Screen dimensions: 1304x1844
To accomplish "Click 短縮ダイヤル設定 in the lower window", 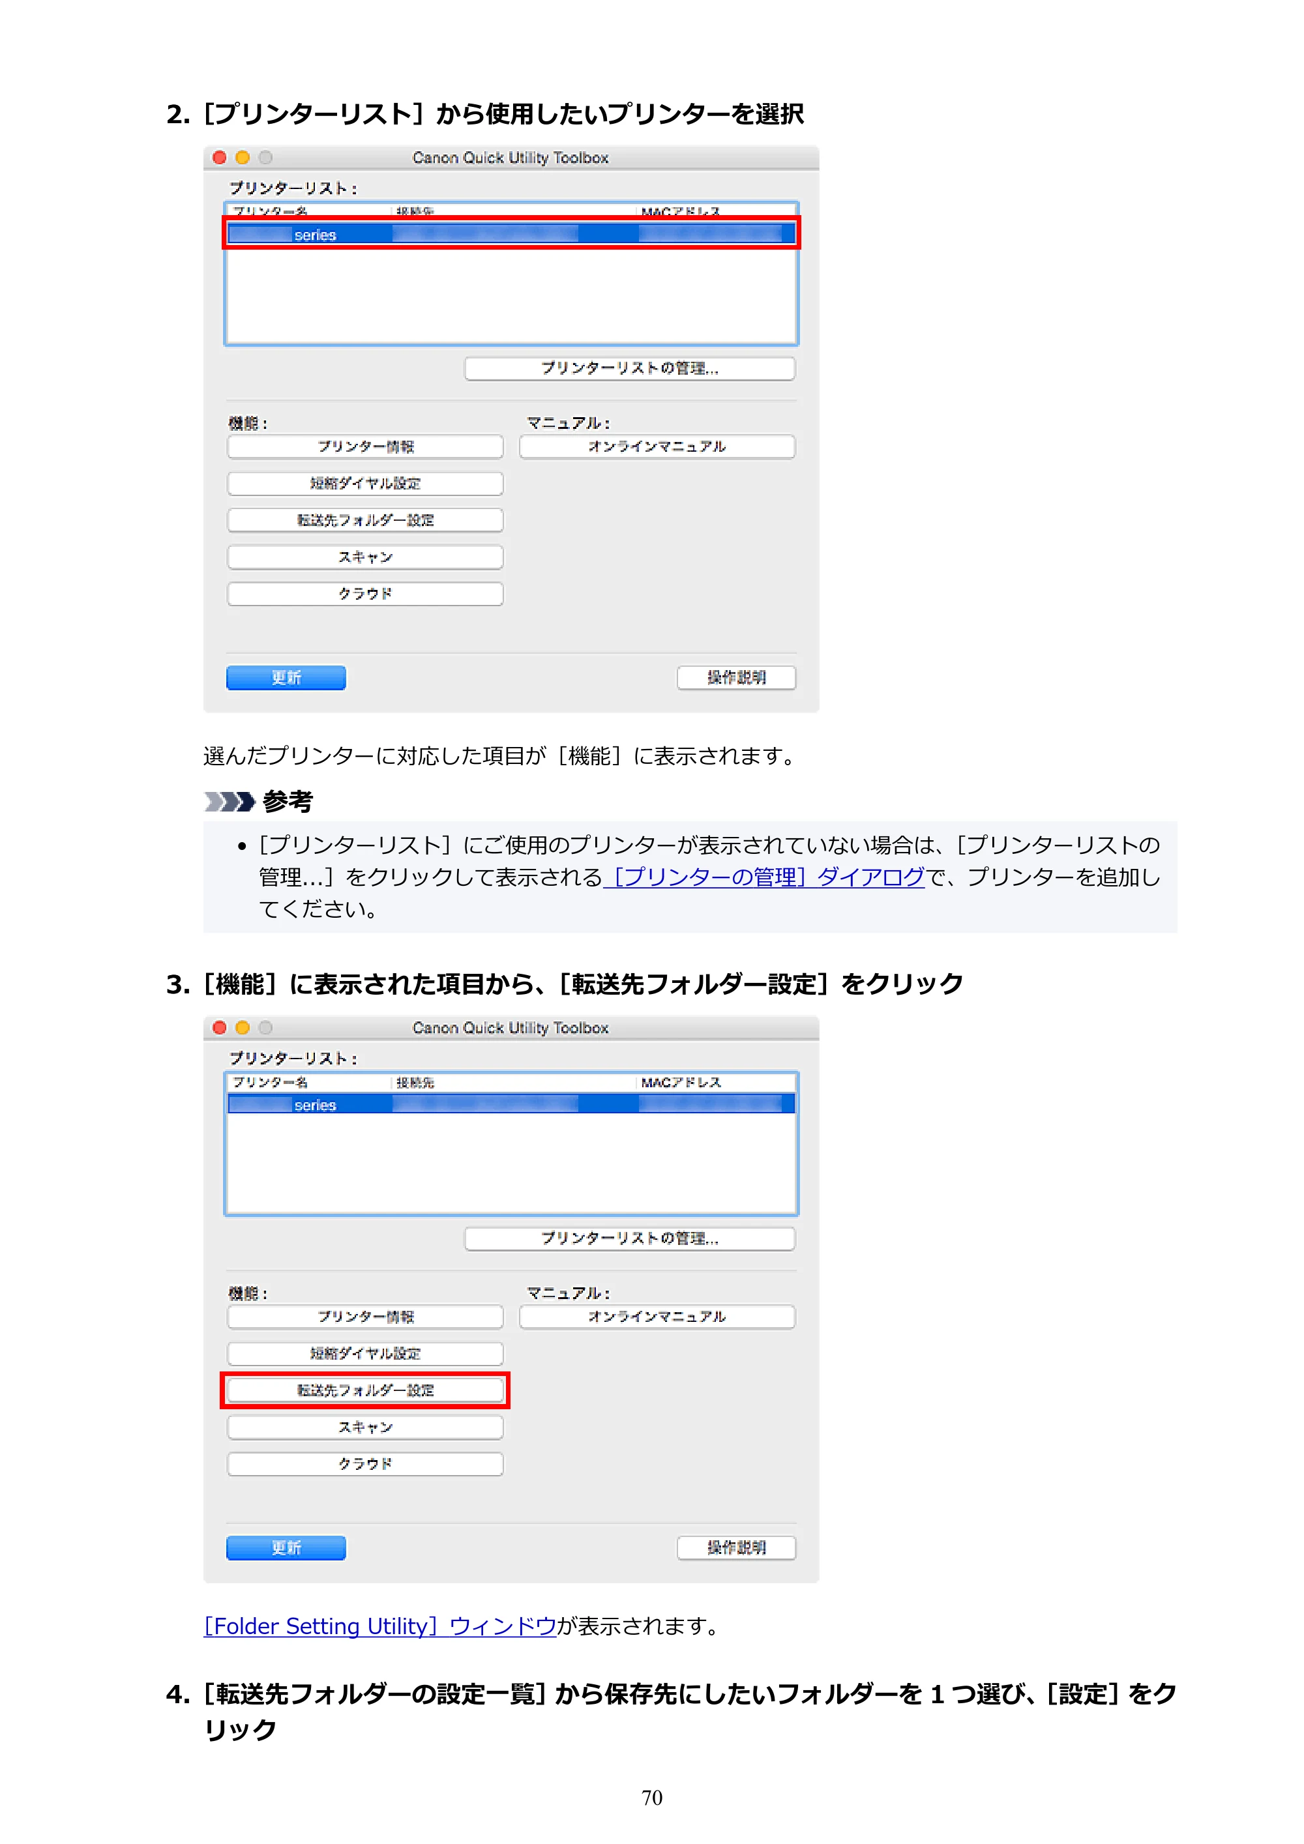I will [366, 1354].
